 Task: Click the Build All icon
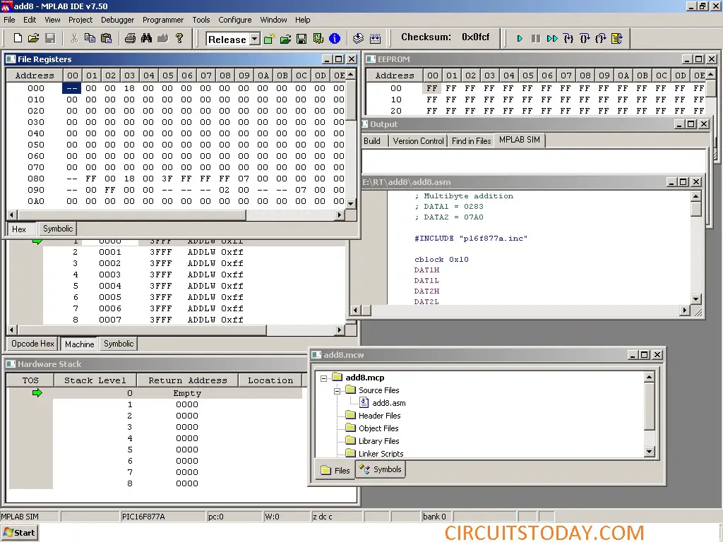376,39
